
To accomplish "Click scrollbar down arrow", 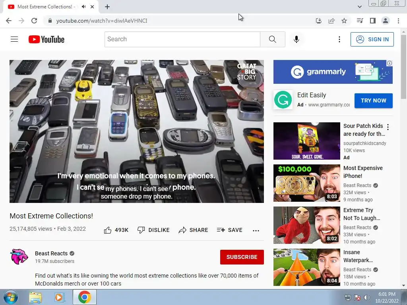I will pos(403,286).
